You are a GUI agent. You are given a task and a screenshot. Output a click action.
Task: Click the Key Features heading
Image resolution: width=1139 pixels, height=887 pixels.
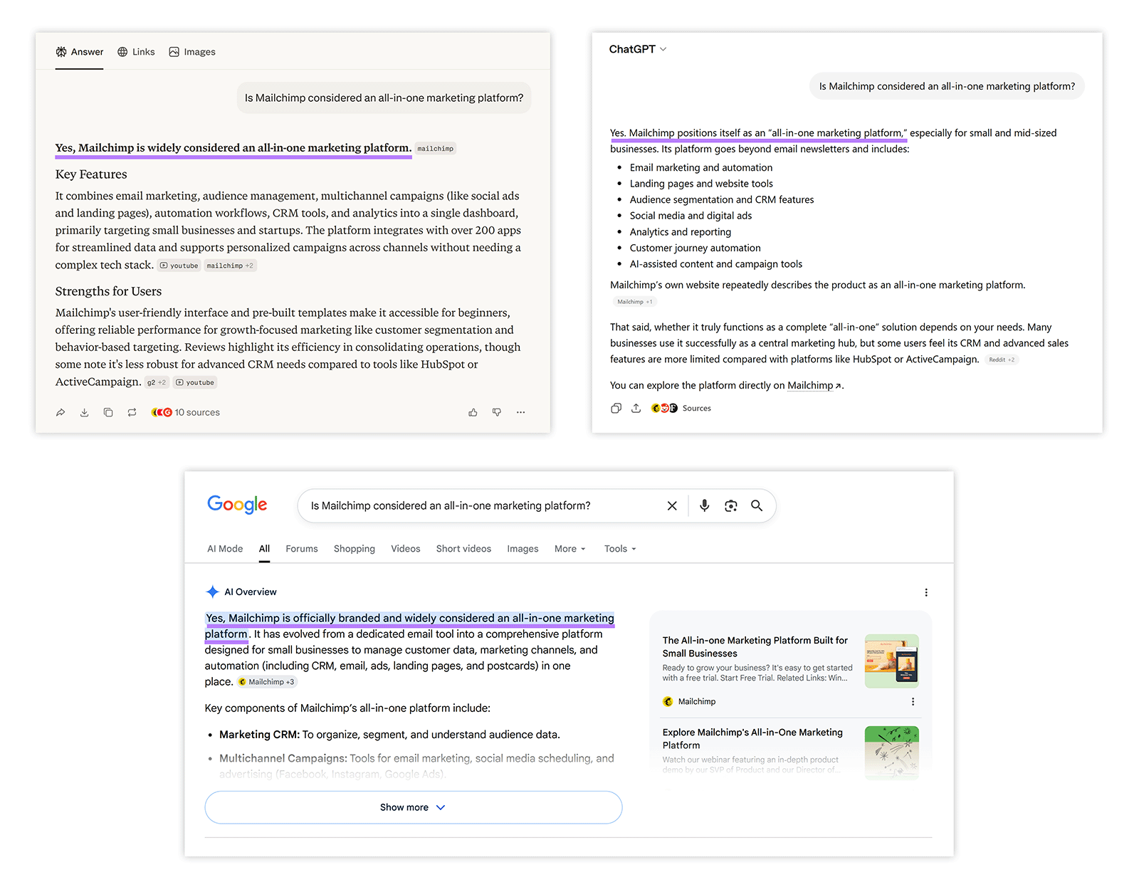click(x=91, y=174)
